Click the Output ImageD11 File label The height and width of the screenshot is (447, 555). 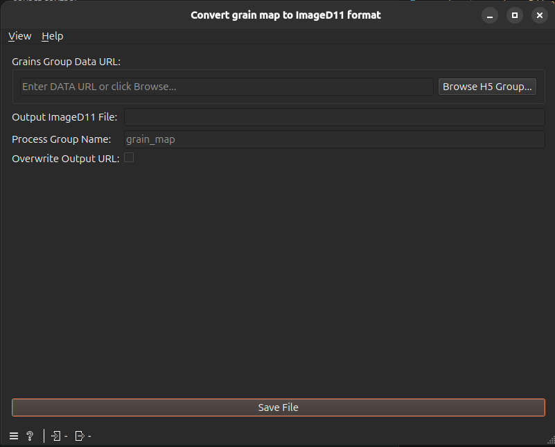click(x=64, y=117)
